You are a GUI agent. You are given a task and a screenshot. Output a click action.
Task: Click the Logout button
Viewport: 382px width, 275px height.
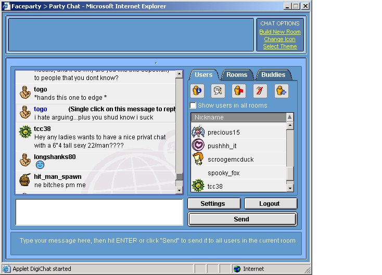tap(271, 203)
